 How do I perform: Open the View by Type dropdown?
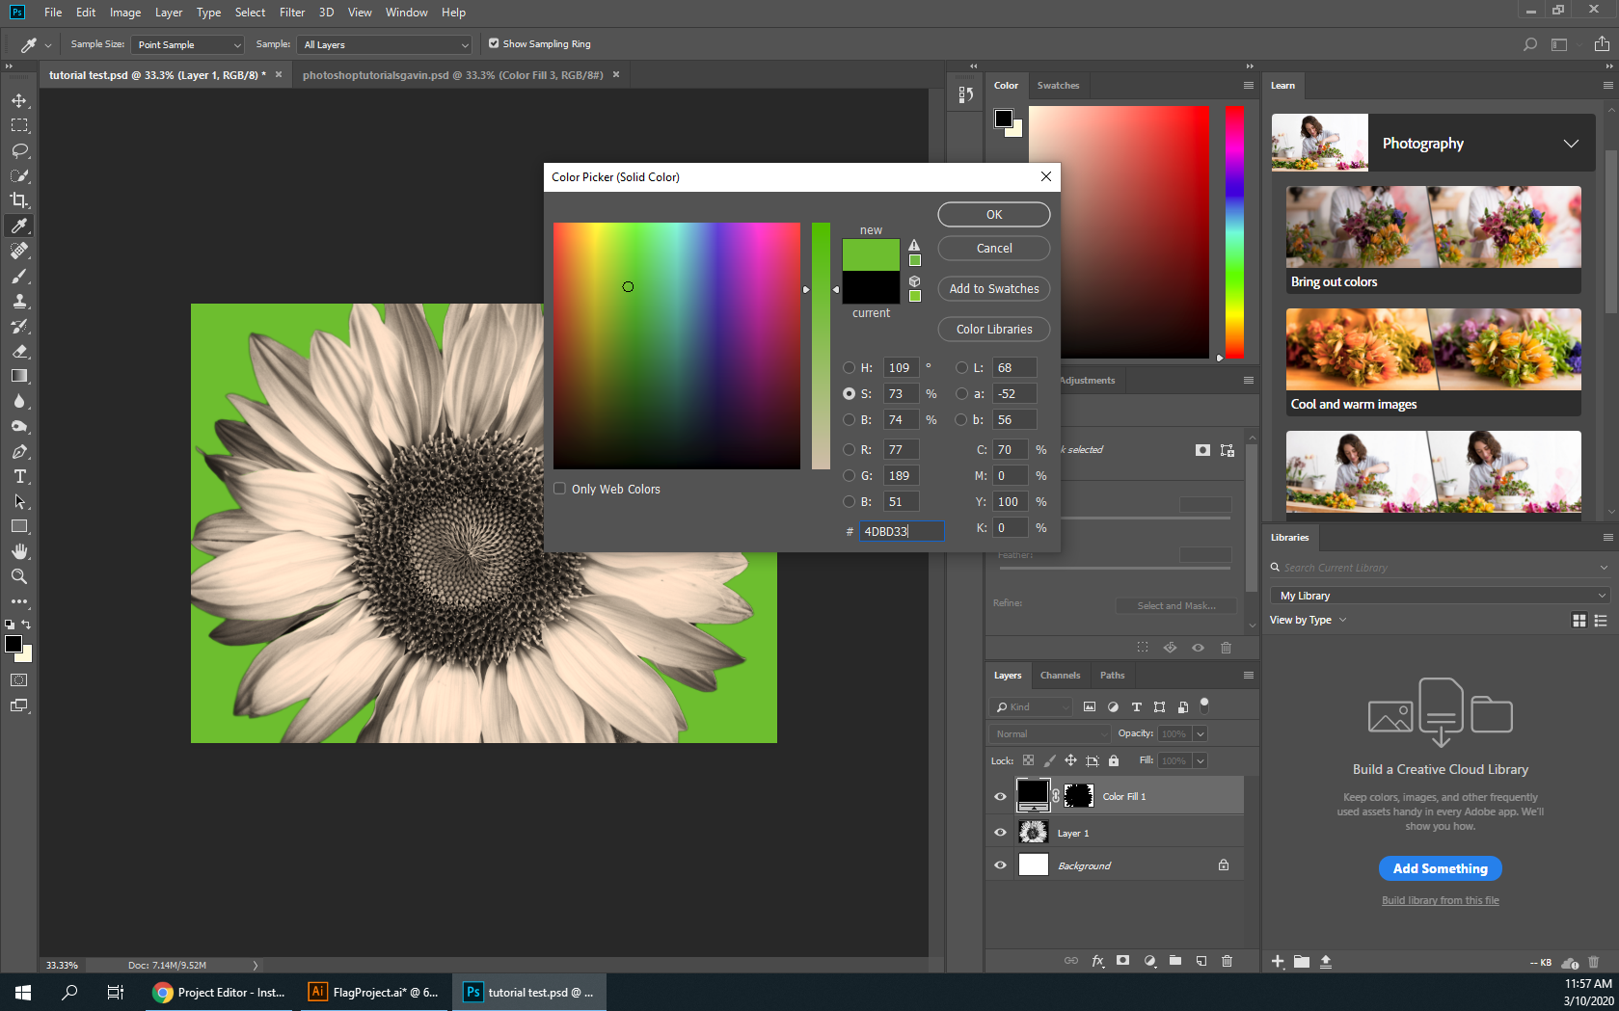pyautogui.click(x=1309, y=620)
